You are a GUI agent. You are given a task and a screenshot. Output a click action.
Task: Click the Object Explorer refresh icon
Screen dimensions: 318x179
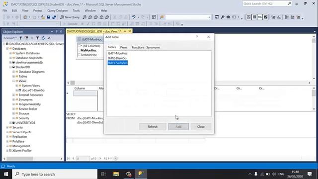43,38
